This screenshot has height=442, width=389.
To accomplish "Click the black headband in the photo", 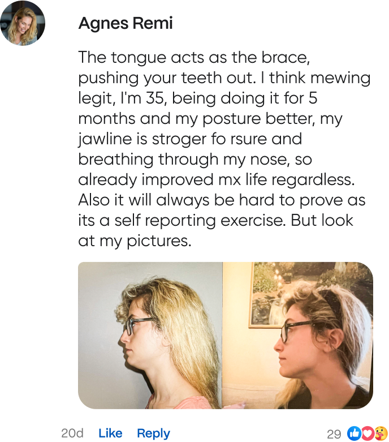I will pyautogui.click(x=330, y=303).
